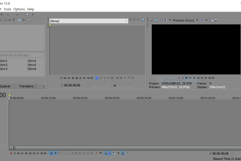Click the right tab scroll arrow beside Transitions
The image size is (241, 161).
pos(44,87)
